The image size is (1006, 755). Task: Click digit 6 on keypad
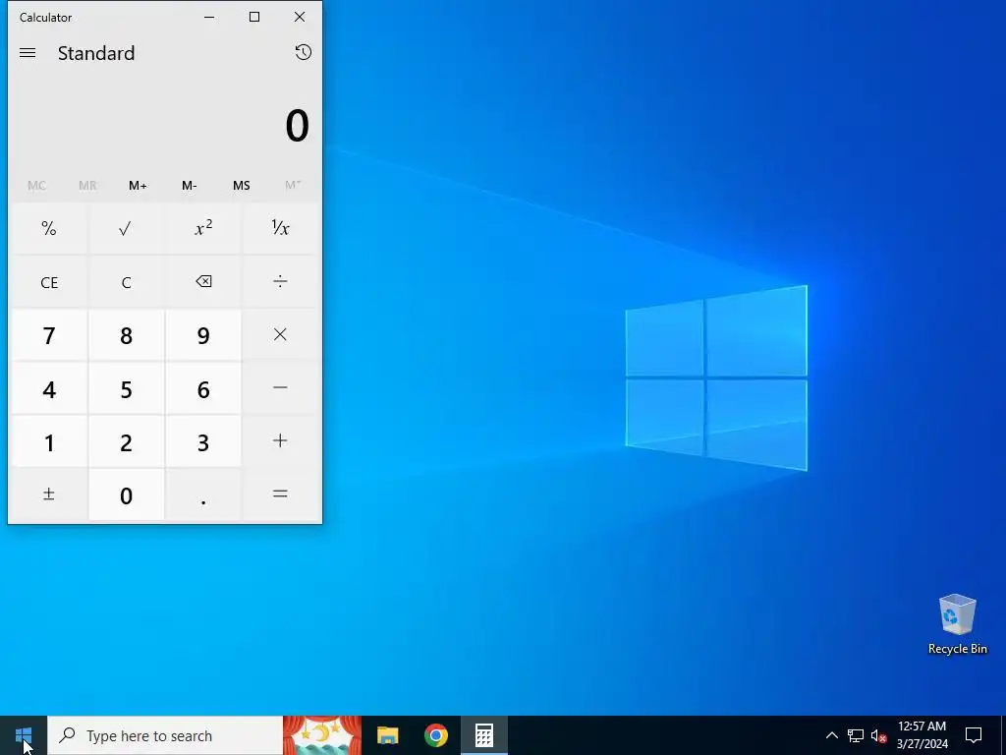click(203, 387)
